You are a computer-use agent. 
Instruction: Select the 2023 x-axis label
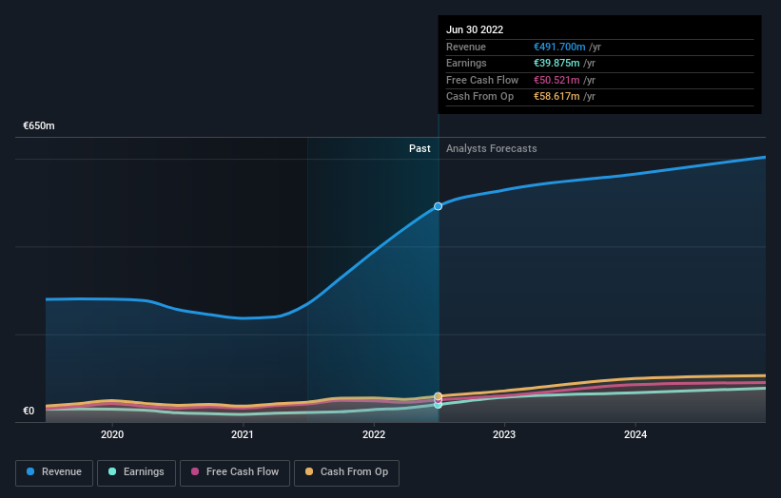click(x=504, y=434)
